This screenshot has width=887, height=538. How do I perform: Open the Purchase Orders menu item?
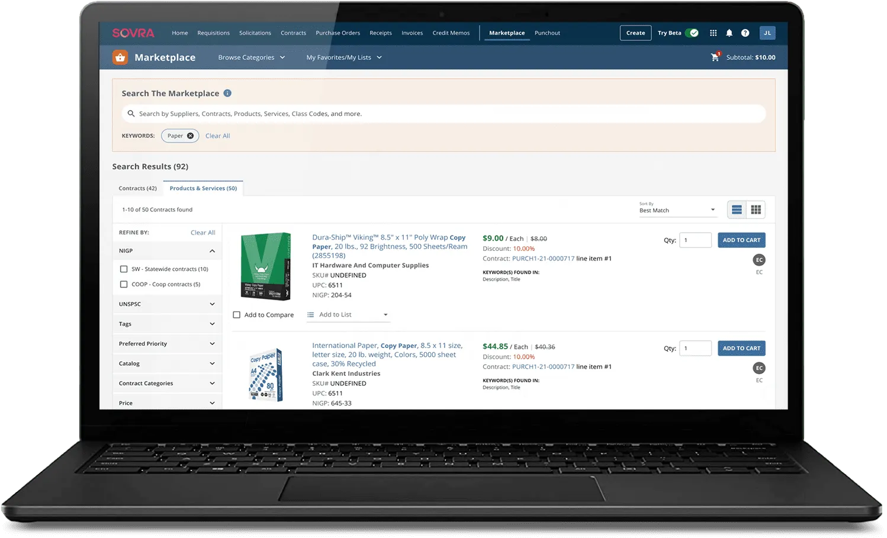338,33
